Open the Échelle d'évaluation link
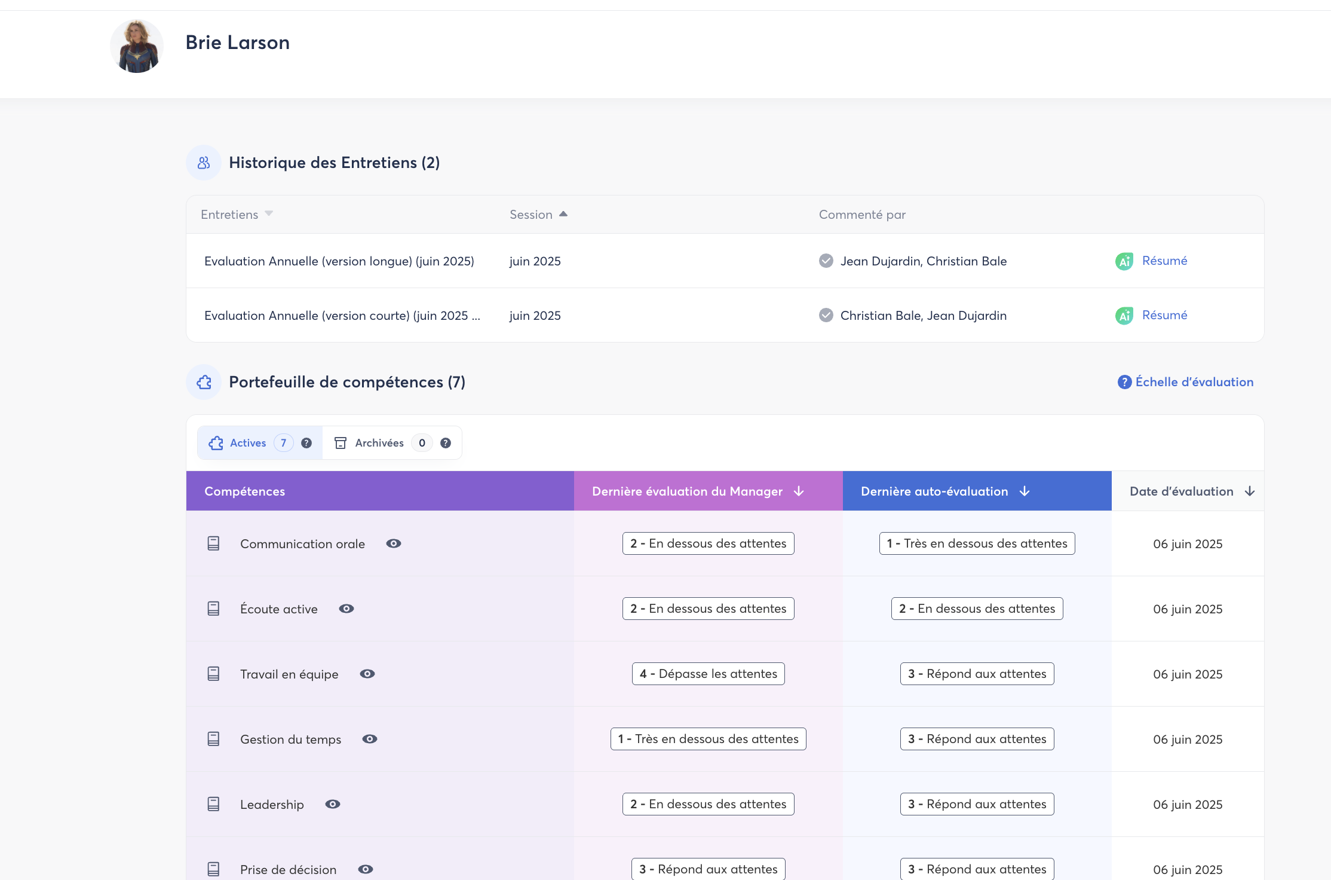Viewport: 1331px width, 880px height. (1194, 382)
